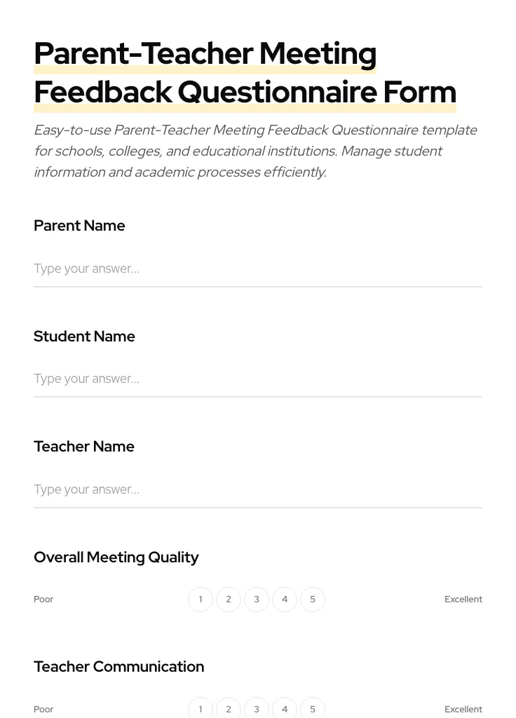
Task: Select rating 4 for Teacher Communication
Action: 285,709
